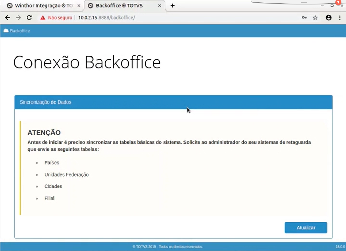Open the browser profile avatar icon
Screen dimensions: 346x251
pos(329,18)
